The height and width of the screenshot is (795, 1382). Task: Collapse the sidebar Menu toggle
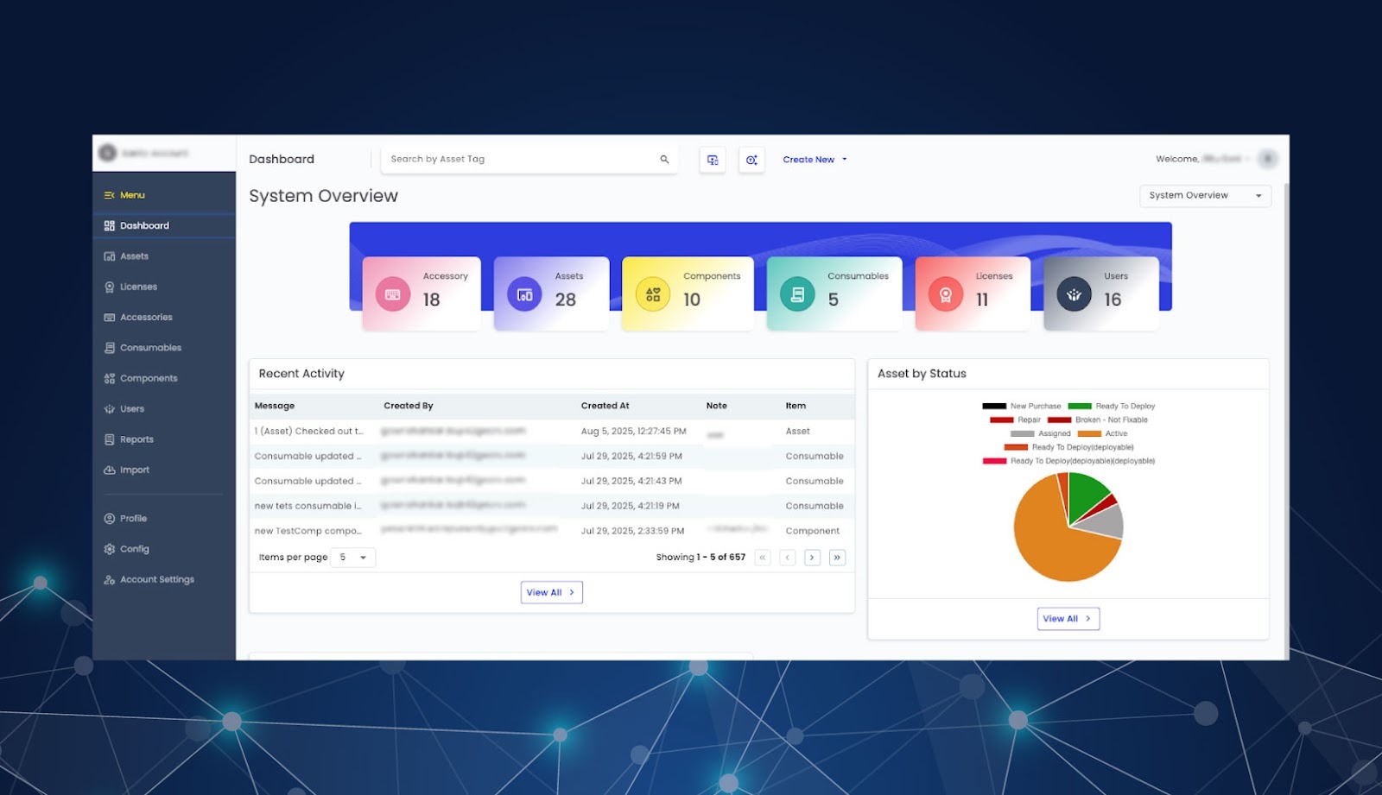click(x=110, y=195)
